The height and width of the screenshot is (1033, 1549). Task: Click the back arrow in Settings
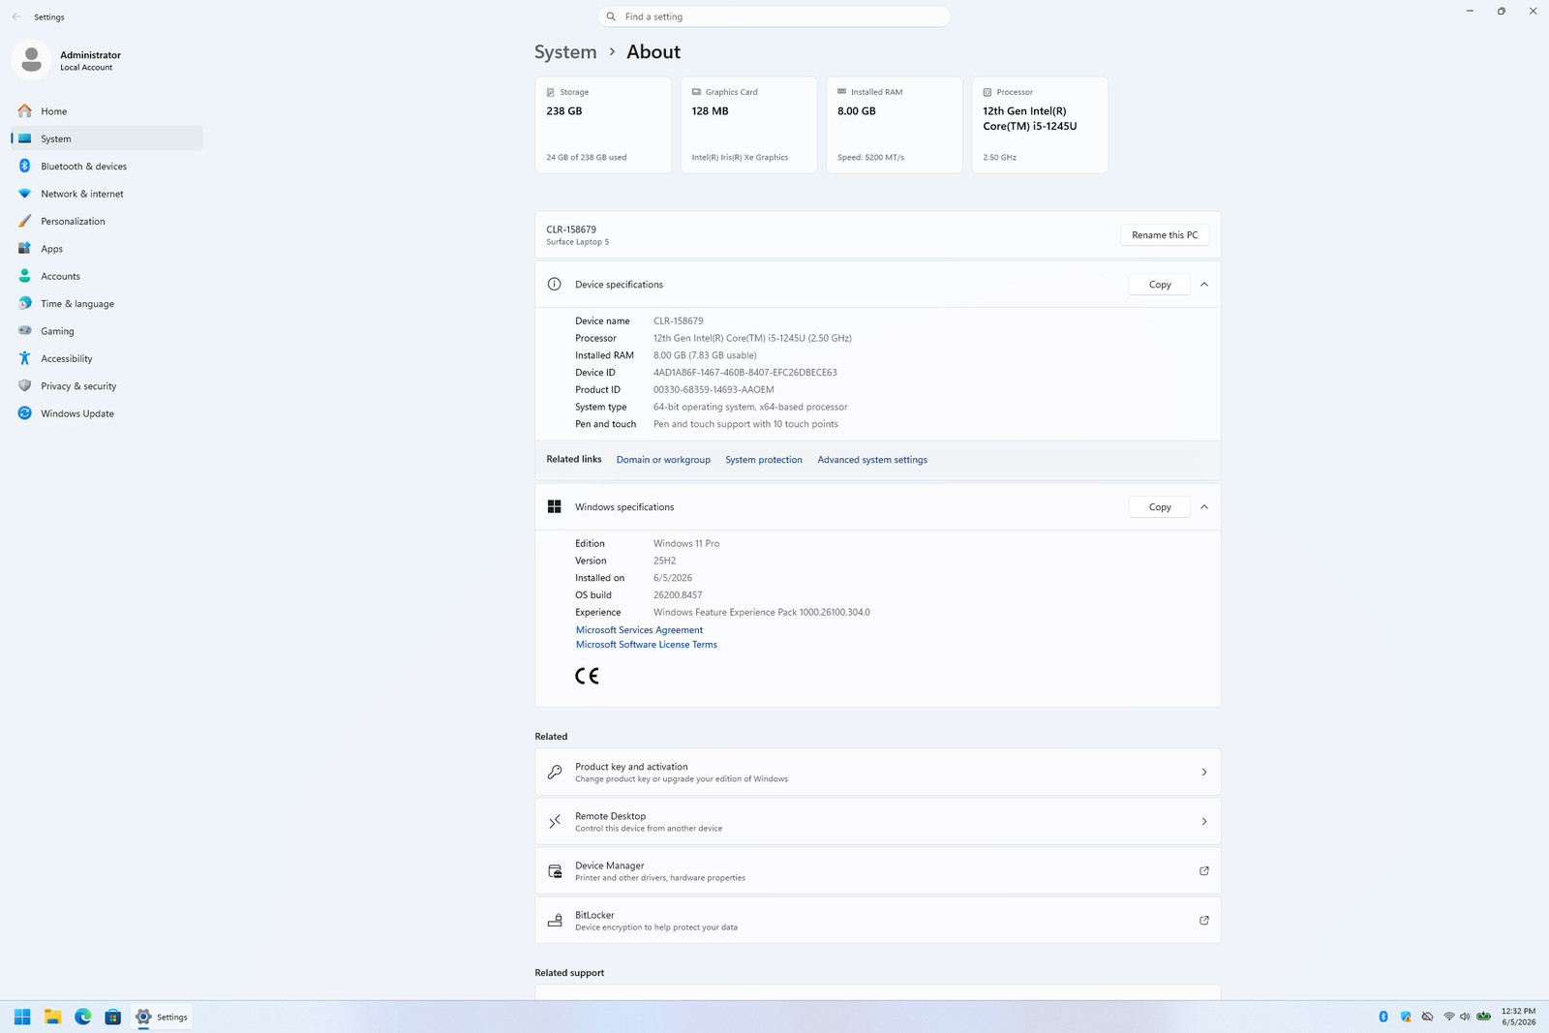pos(16,16)
